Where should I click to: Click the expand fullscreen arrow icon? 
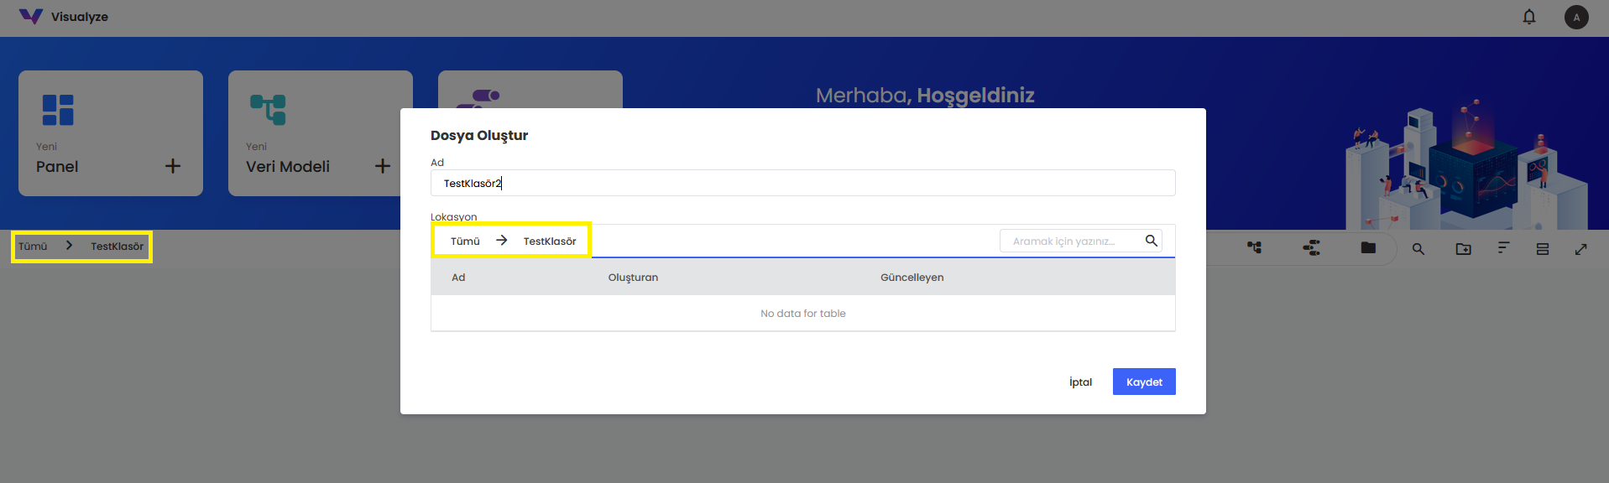click(x=1581, y=249)
